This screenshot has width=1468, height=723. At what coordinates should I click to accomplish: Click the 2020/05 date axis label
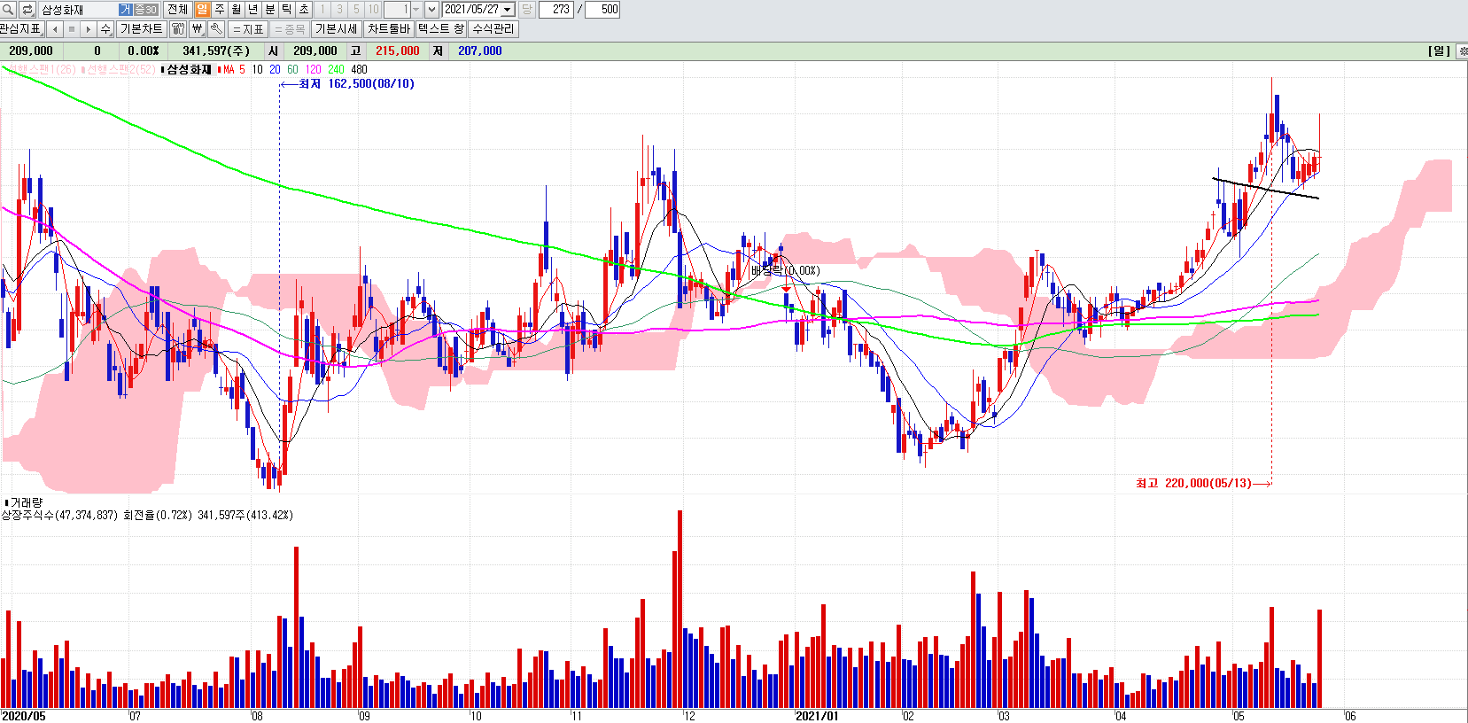pyautogui.click(x=24, y=716)
